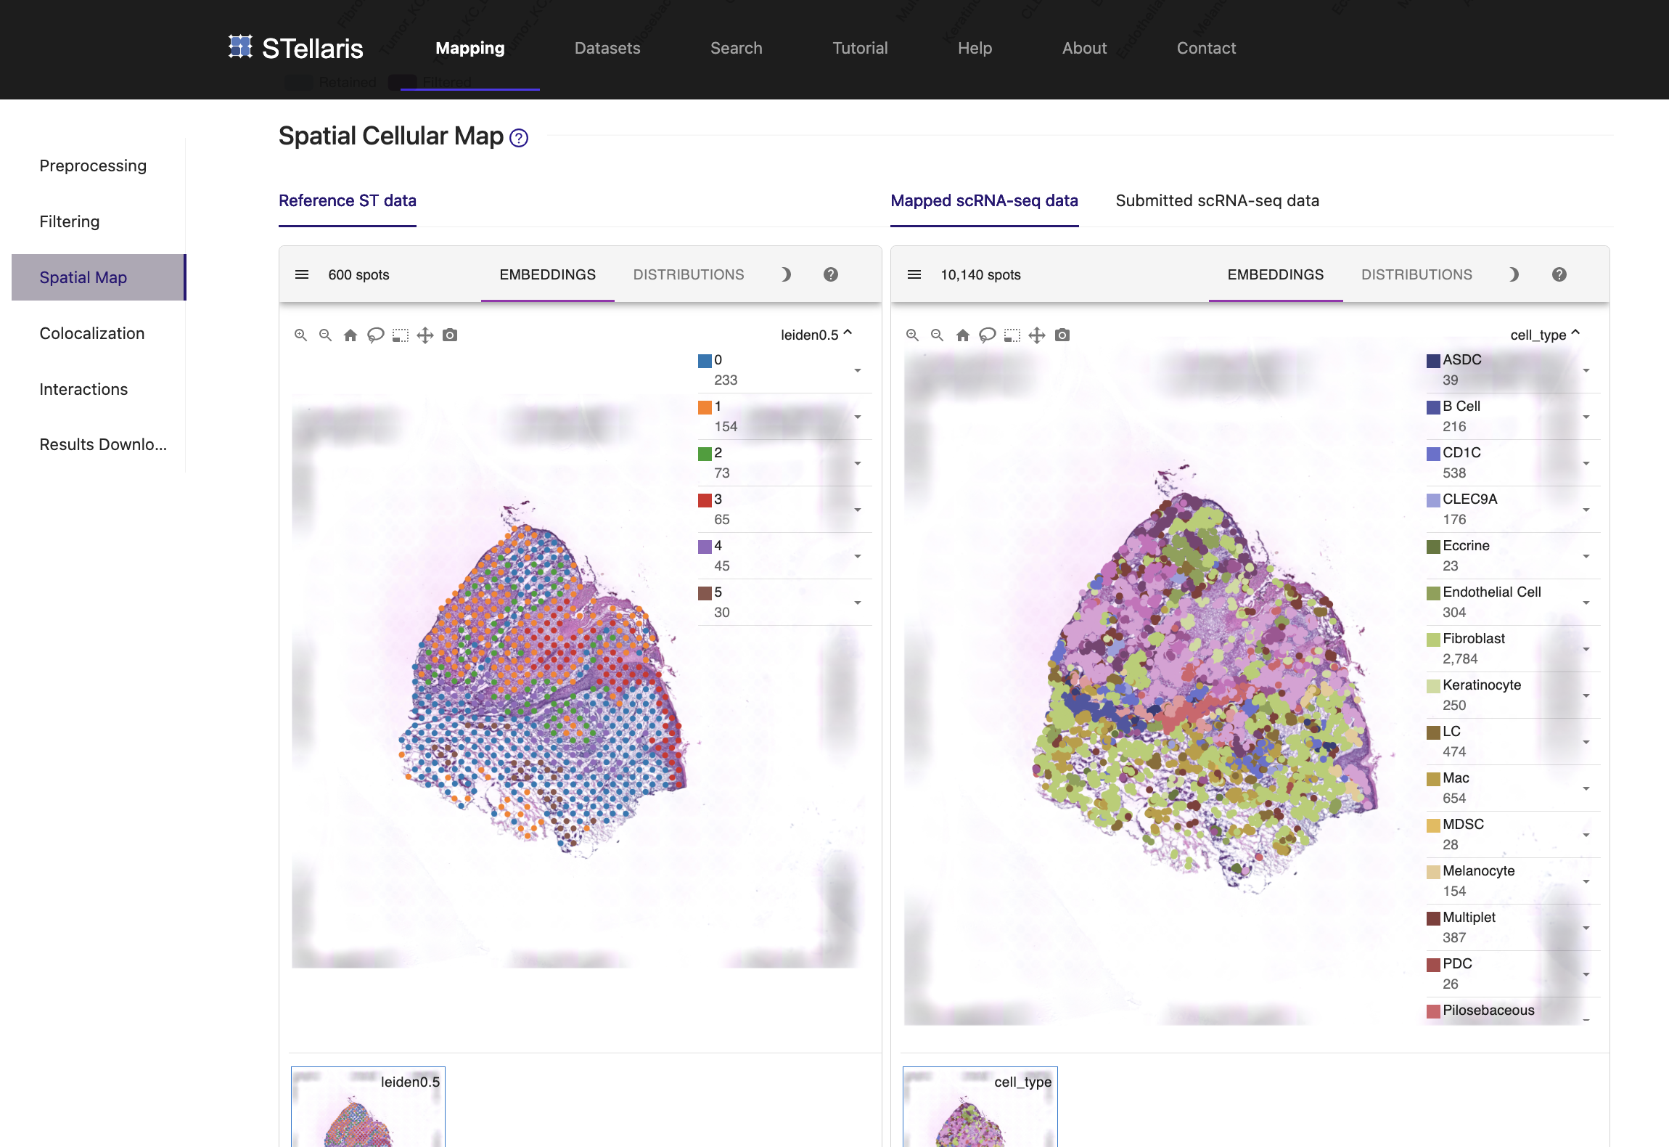1669x1147 pixels.
Task: Reset cell_type plot view with home icon
Action: [963, 335]
